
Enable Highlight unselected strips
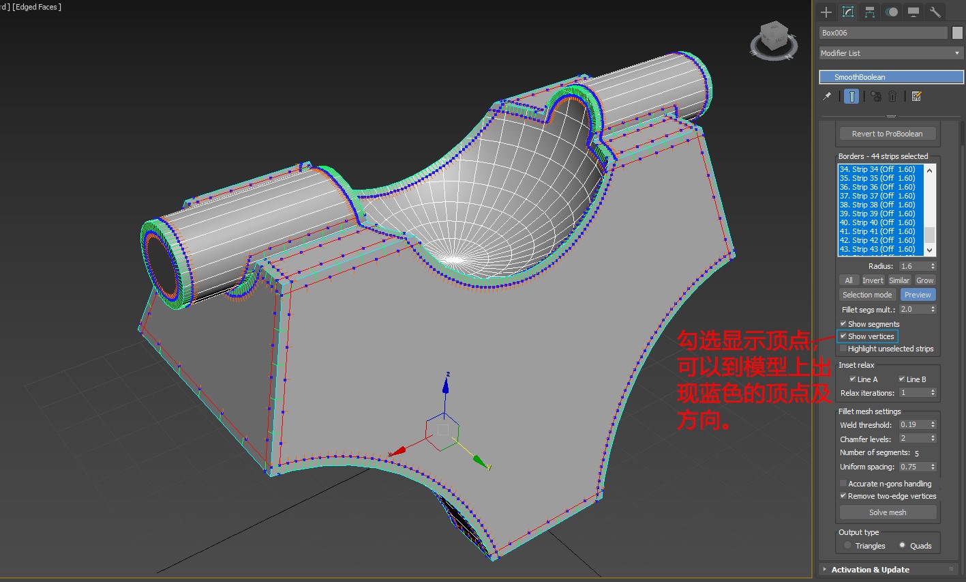pyautogui.click(x=844, y=349)
